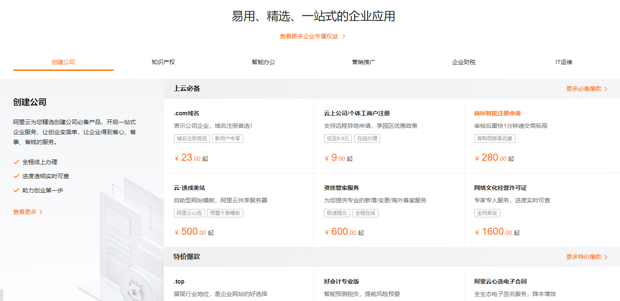Click the 在线办理 tag
This screenshot has height=301, width=620.
[x=367, y=139]
